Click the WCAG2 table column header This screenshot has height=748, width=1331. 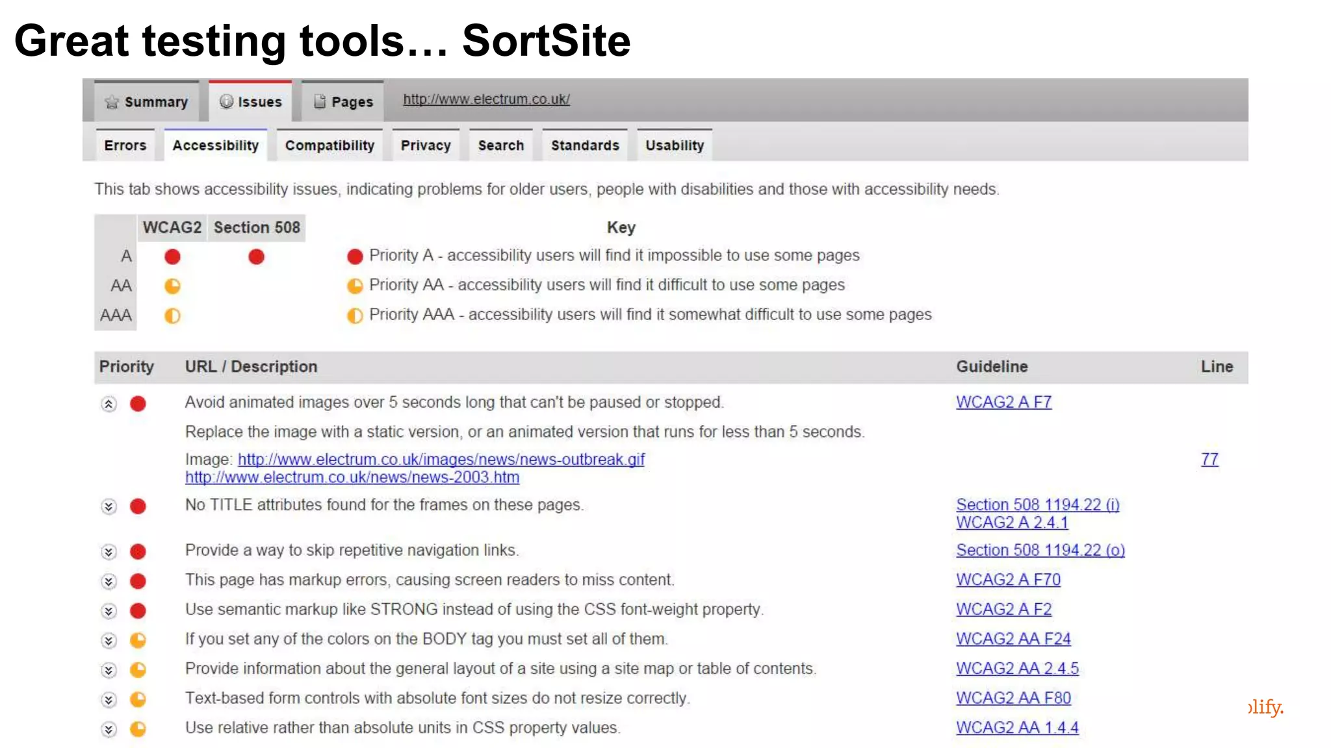(172, 227)
